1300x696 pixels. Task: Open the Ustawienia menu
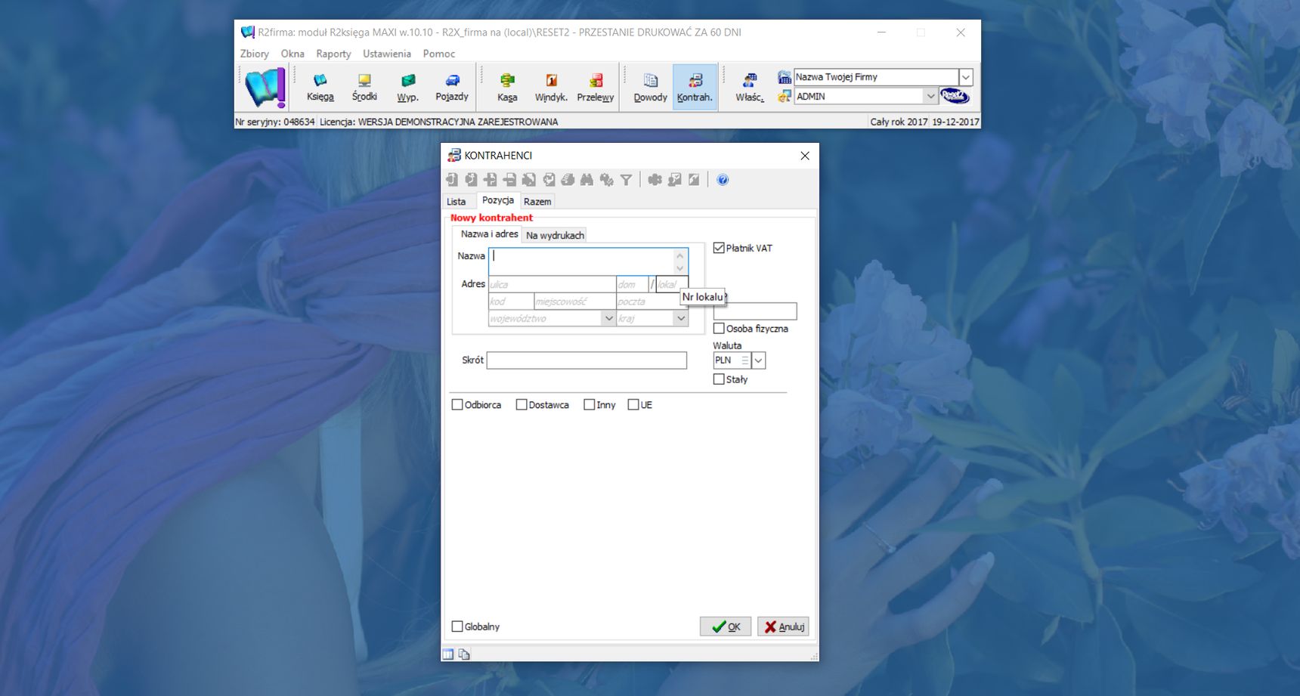point(387,54)
